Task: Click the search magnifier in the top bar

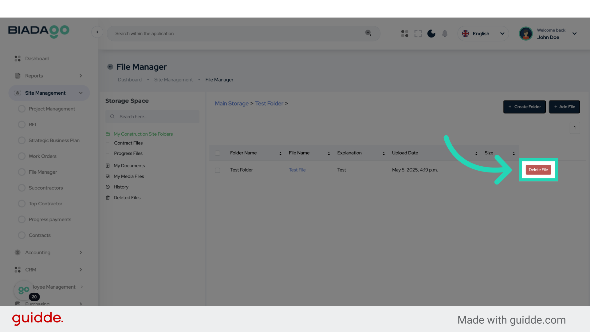Action: click(x=368, y=33)
